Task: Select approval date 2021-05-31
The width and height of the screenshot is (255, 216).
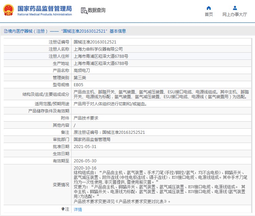Action: point(85,147)
